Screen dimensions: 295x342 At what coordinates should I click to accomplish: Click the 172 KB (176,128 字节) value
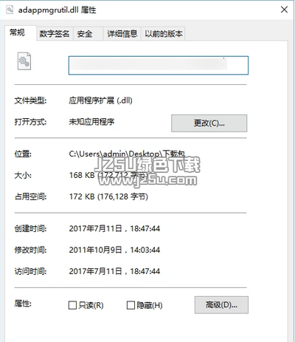click(108, 196)
